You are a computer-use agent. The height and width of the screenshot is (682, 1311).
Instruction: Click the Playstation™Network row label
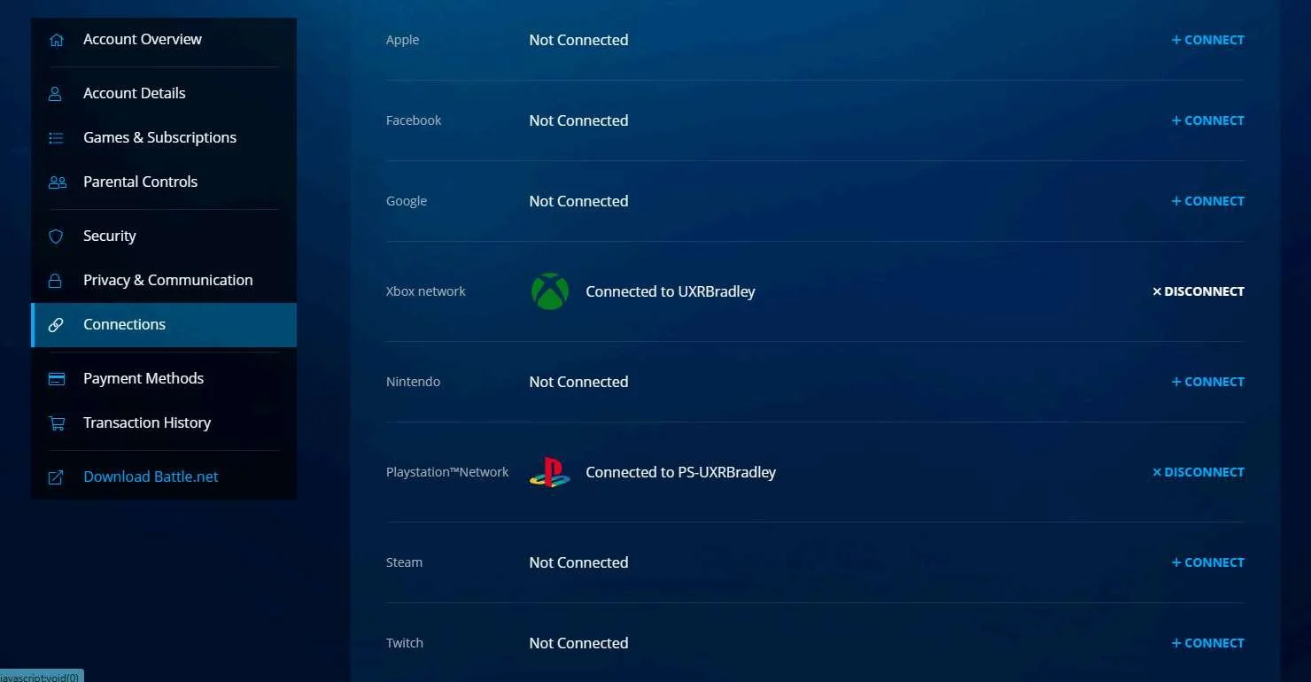447,472
